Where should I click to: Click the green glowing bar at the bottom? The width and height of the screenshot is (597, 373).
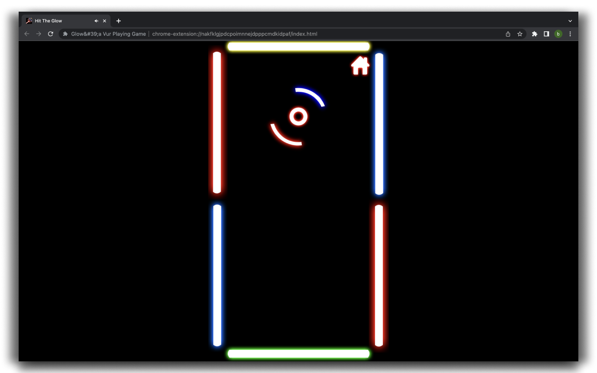pyautogui.click(x=298, y=353)
